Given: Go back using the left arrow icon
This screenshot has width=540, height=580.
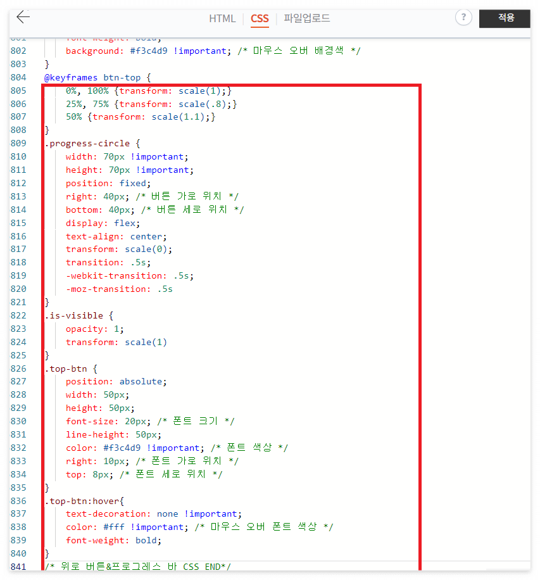Looking at the screenshot, I should point(23,17).
